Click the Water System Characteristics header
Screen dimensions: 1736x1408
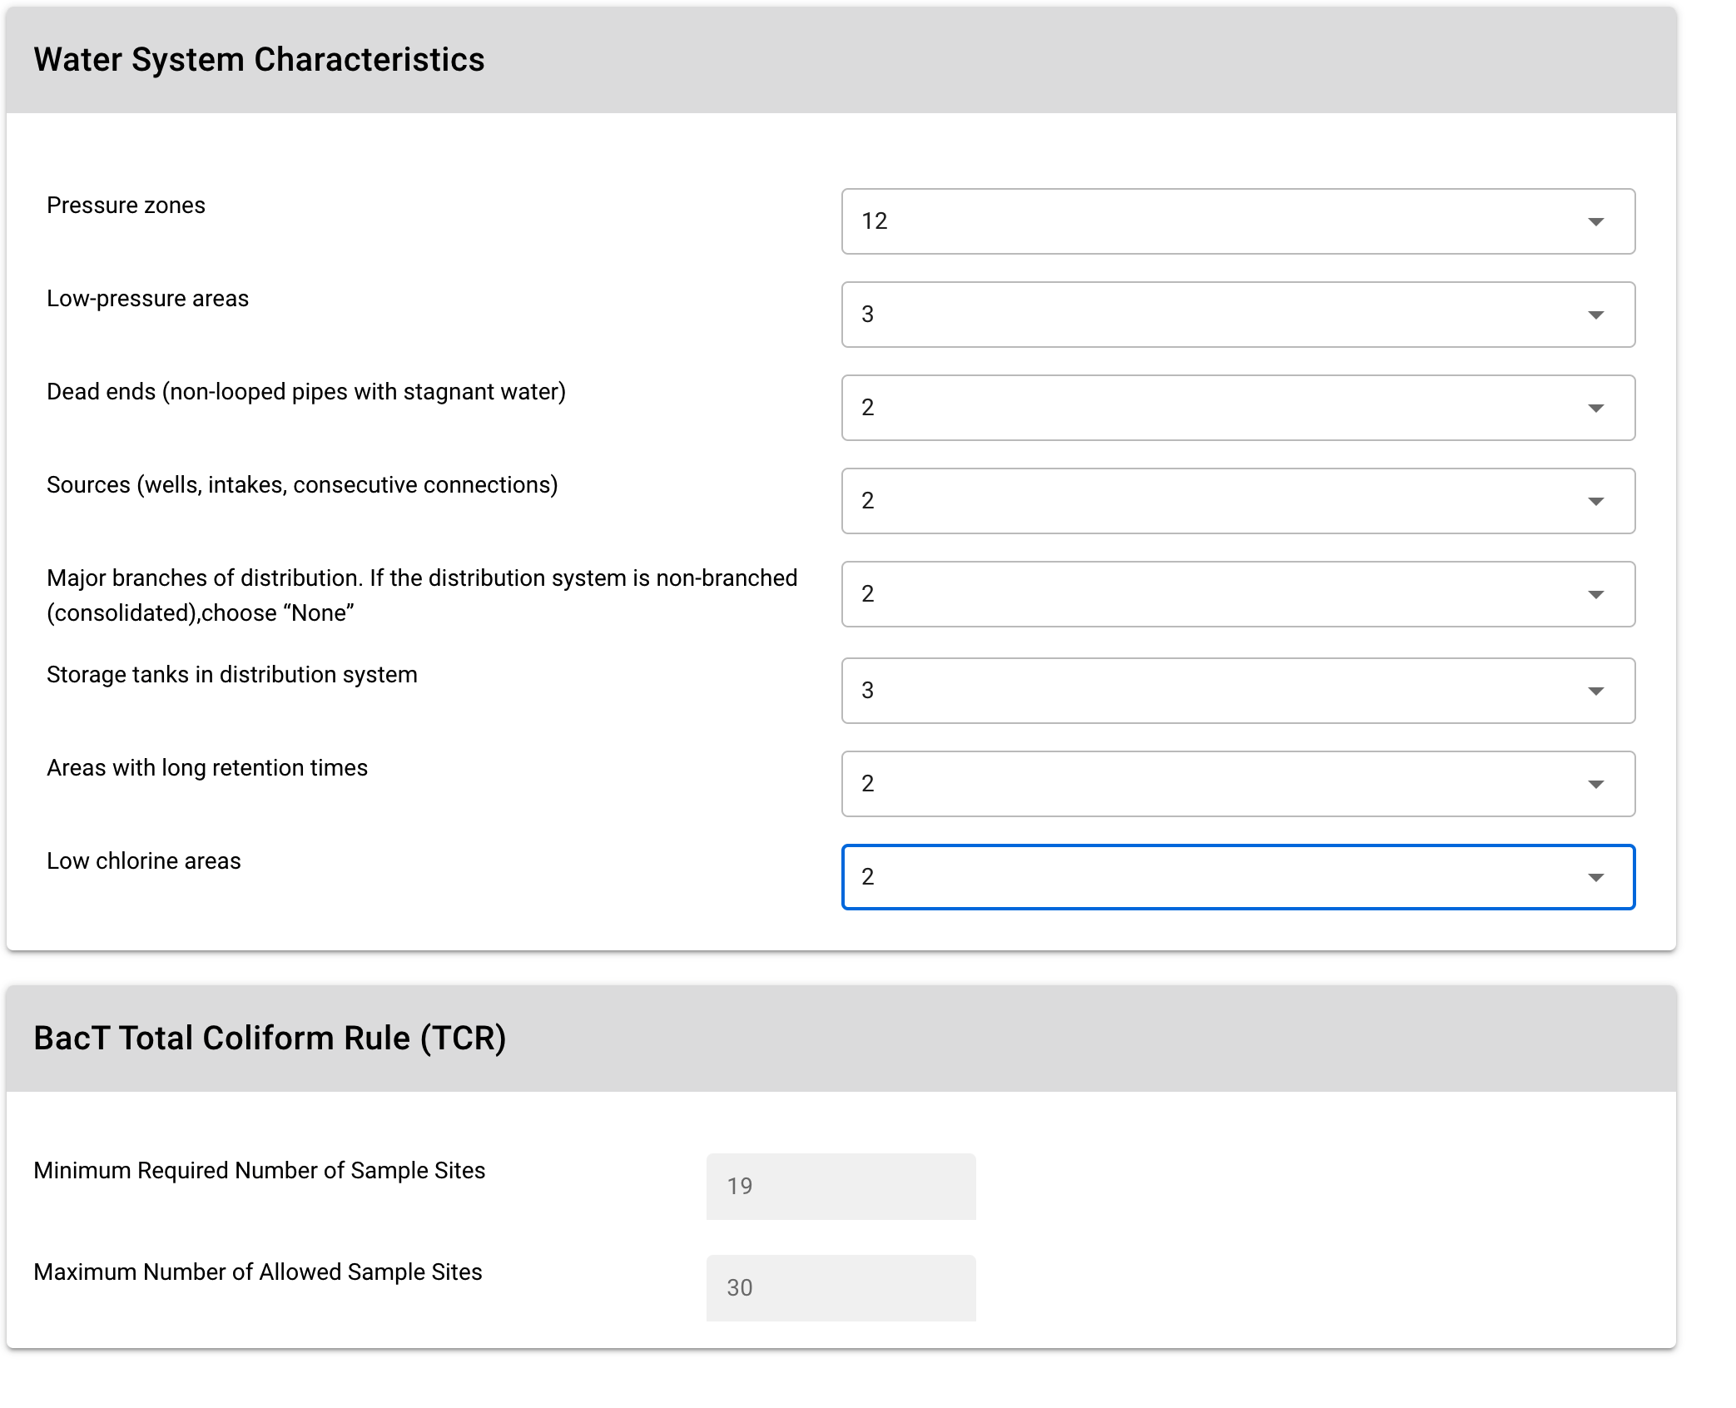[259, 60]
